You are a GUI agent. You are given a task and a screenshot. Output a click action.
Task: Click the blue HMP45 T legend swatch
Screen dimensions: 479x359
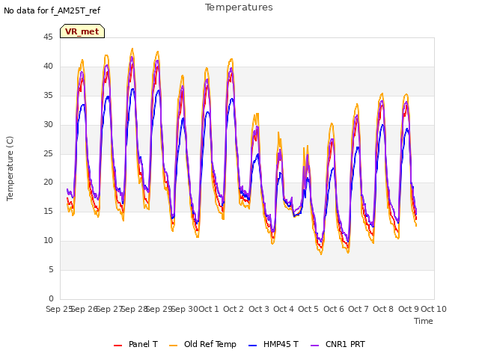coord(252,346)
